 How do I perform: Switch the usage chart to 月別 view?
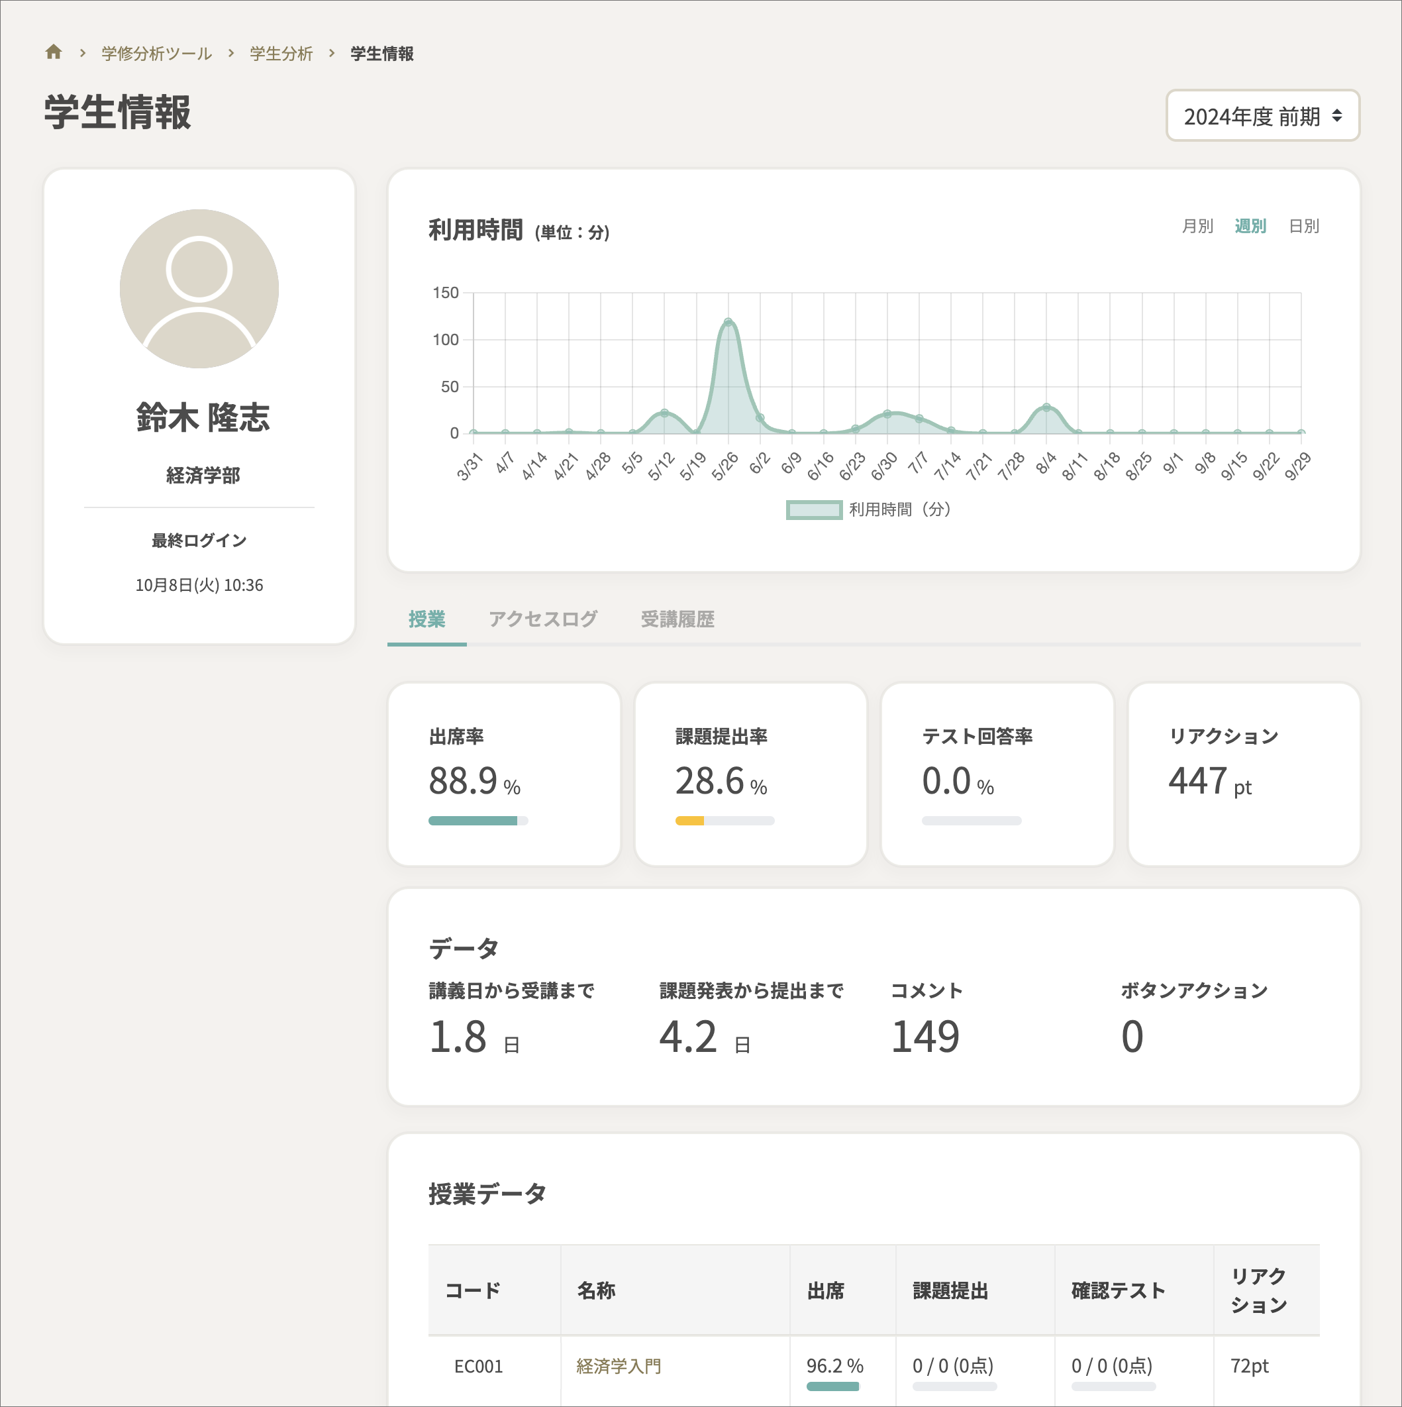[1197, 227]
